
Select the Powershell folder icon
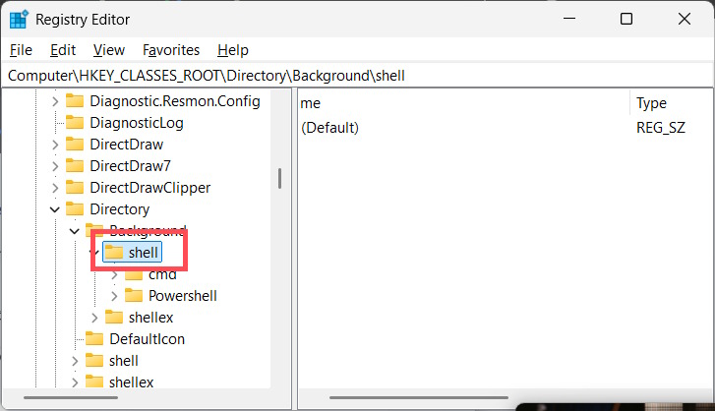pos(134,296)
